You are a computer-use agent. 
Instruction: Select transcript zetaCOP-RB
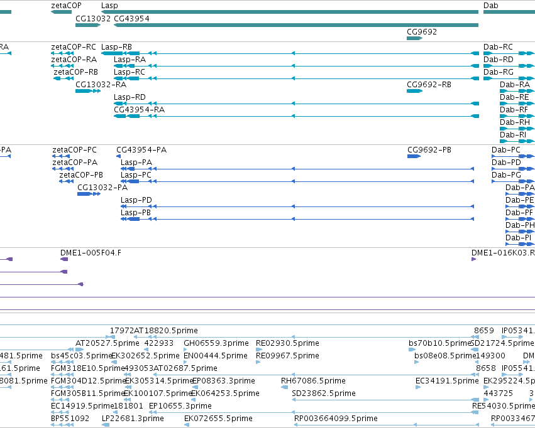[75, 72]
